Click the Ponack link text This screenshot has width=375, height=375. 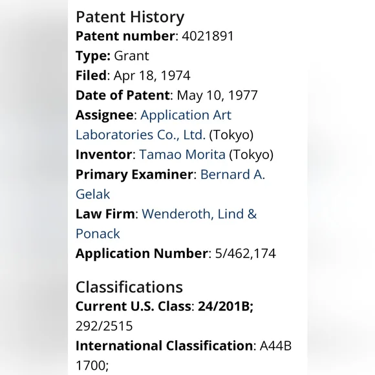click(x=98, y=233)
